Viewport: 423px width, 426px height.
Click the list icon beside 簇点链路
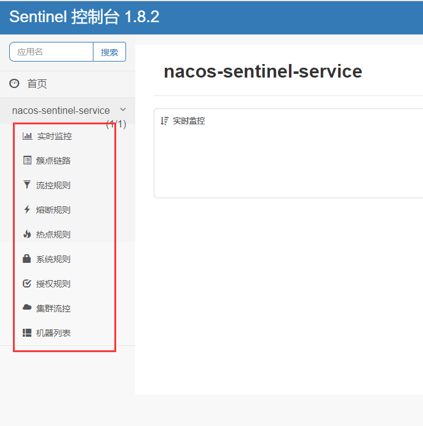pyautogui.click(x=27, y=160)
